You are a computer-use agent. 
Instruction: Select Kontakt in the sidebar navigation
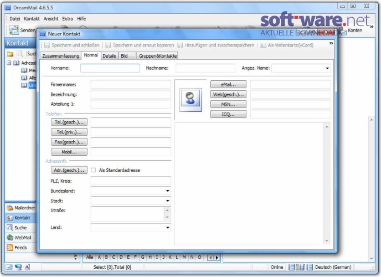(20, 218)
